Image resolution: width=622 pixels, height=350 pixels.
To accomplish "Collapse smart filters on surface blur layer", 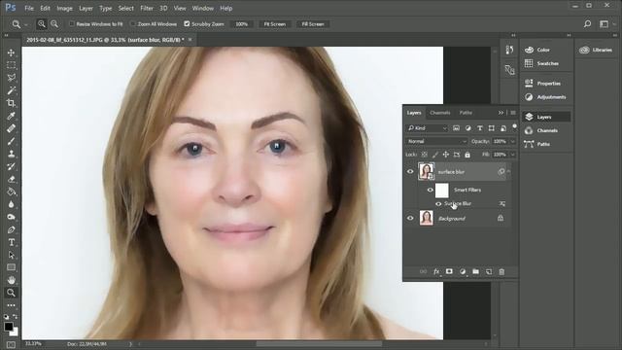I will point(508,172).
